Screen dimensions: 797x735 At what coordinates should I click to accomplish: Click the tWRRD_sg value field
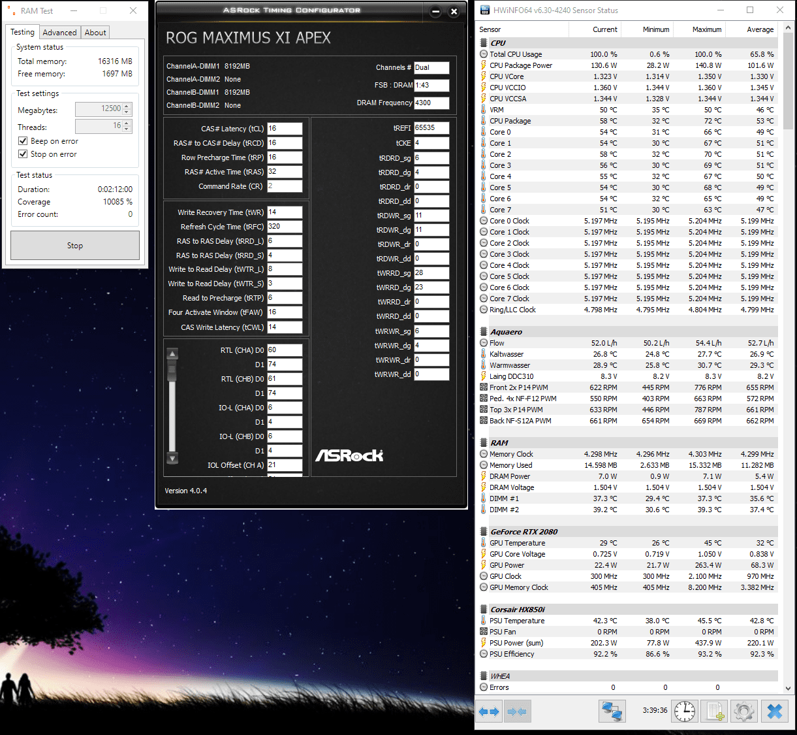(x=431, y=273)
